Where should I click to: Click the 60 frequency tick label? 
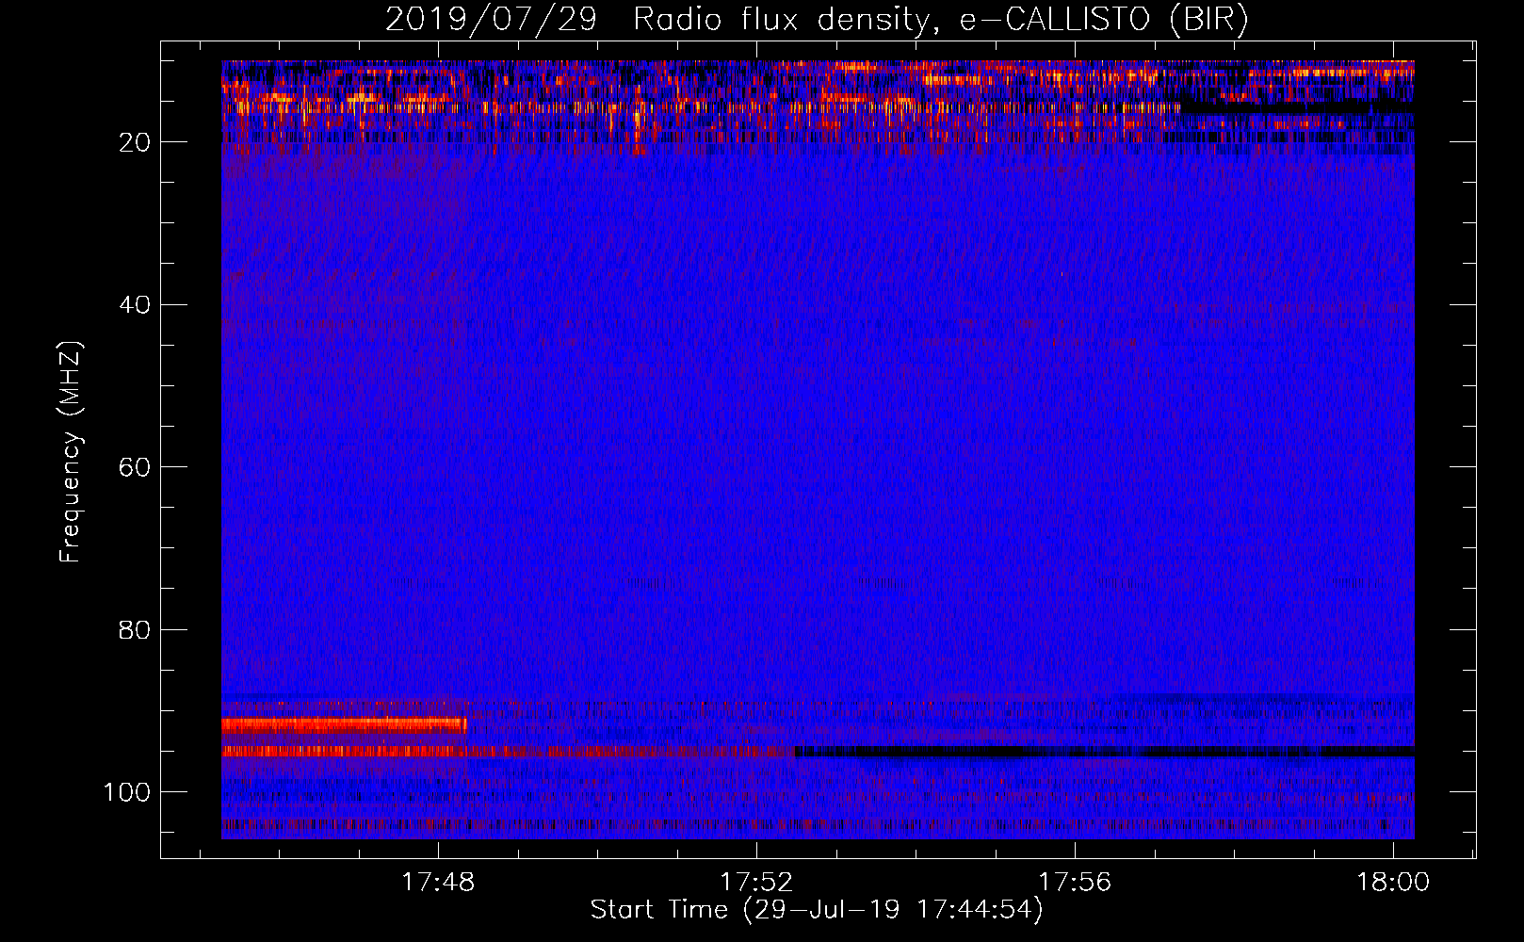tap(135, 467)
